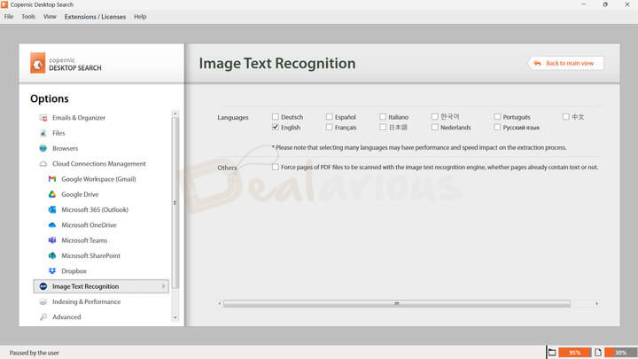Click the Microsoft 365 Outlook icon

52,209
